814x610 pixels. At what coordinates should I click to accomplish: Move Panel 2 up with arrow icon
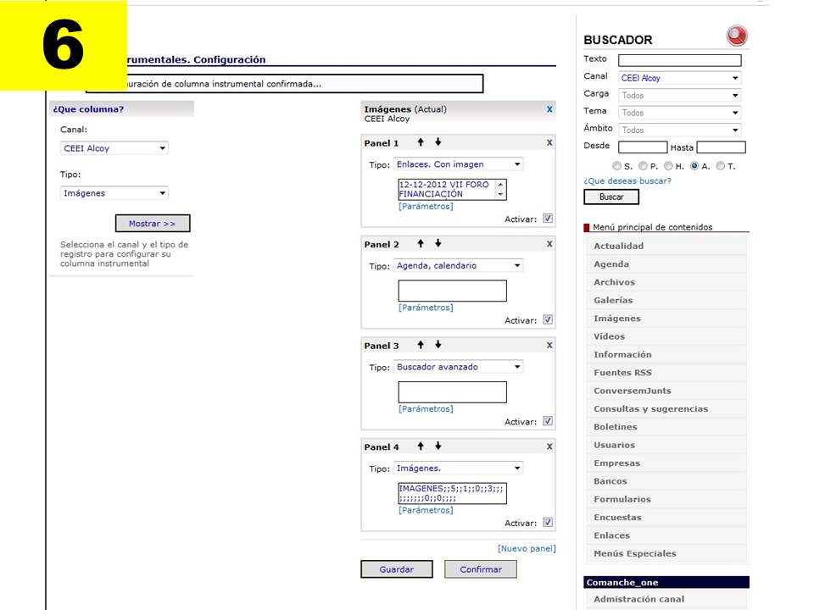point(421,244)
